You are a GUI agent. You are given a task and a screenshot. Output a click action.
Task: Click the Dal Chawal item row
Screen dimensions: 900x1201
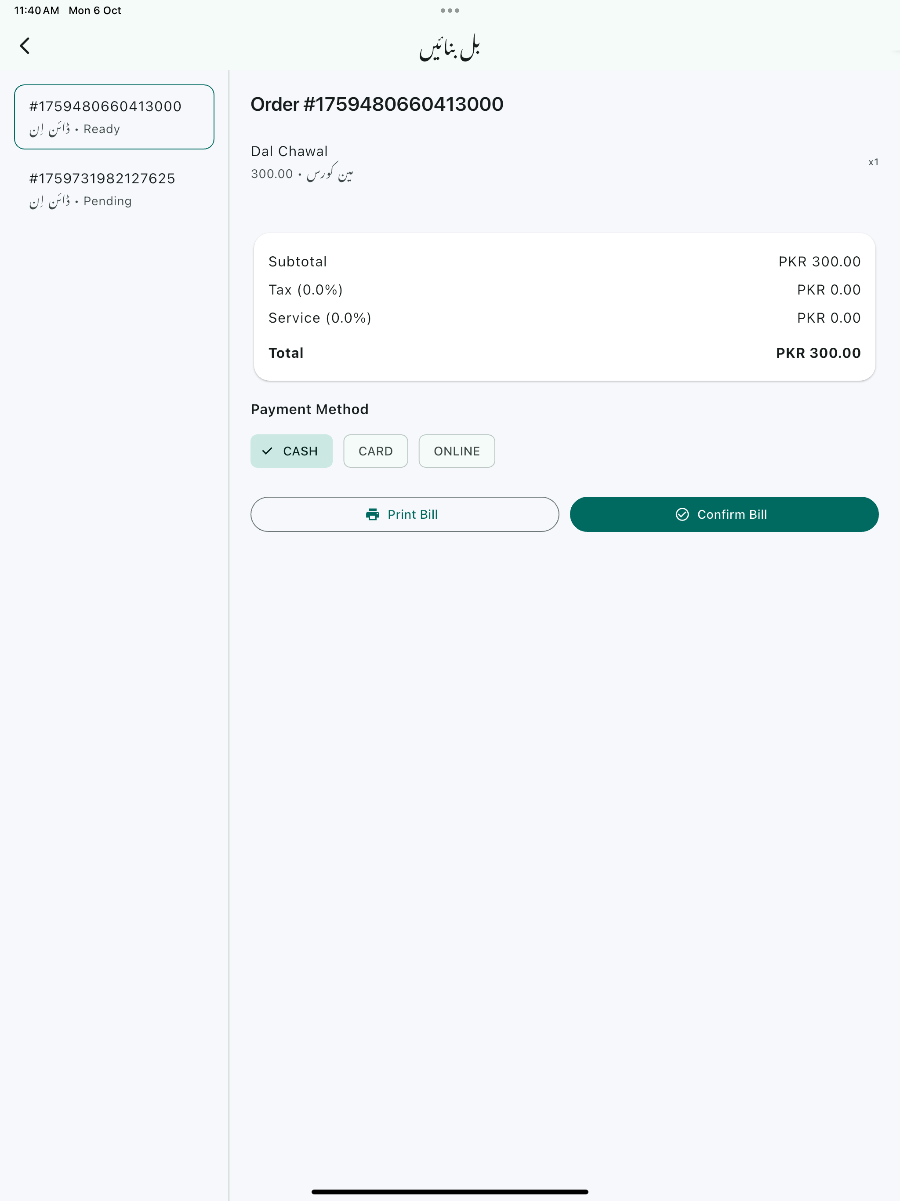(x=564, y=162)
